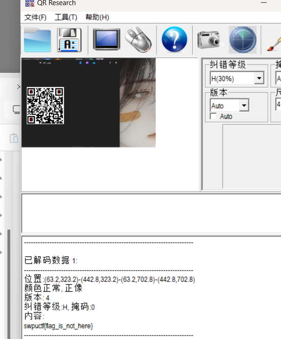This screenshot has height=339, width=281.
Task: Open file with the blue folder icon
Action: [38, 40]
